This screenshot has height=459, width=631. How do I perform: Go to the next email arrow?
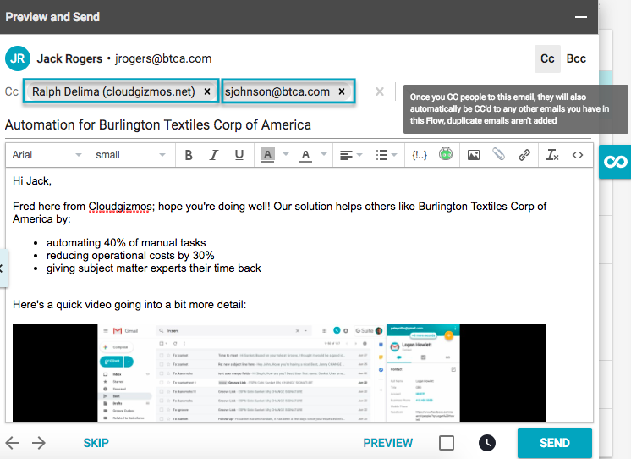point(39,443)
